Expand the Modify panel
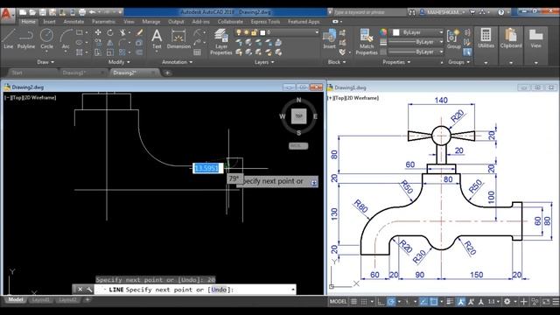560x315 pixels. tap(119, 62)
